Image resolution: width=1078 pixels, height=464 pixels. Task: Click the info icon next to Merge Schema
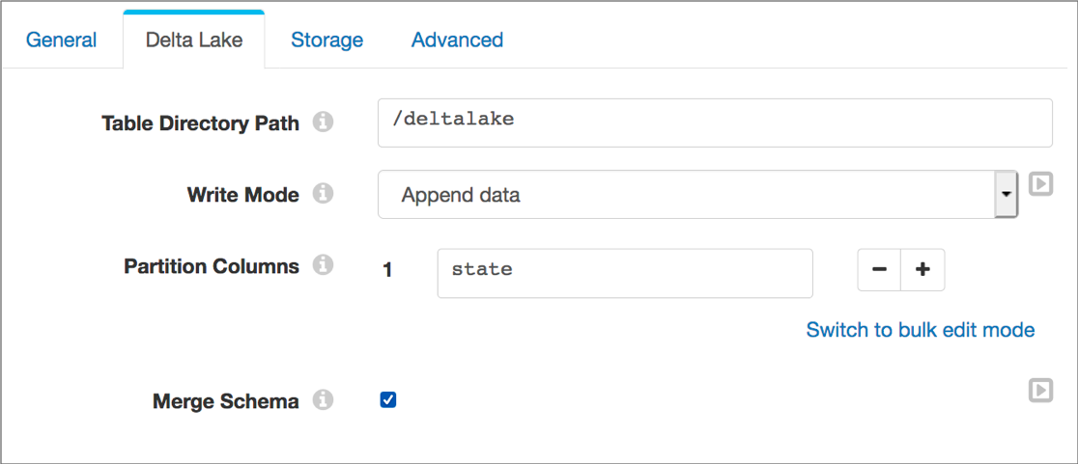pyautogui.click(x=324, y=400)
